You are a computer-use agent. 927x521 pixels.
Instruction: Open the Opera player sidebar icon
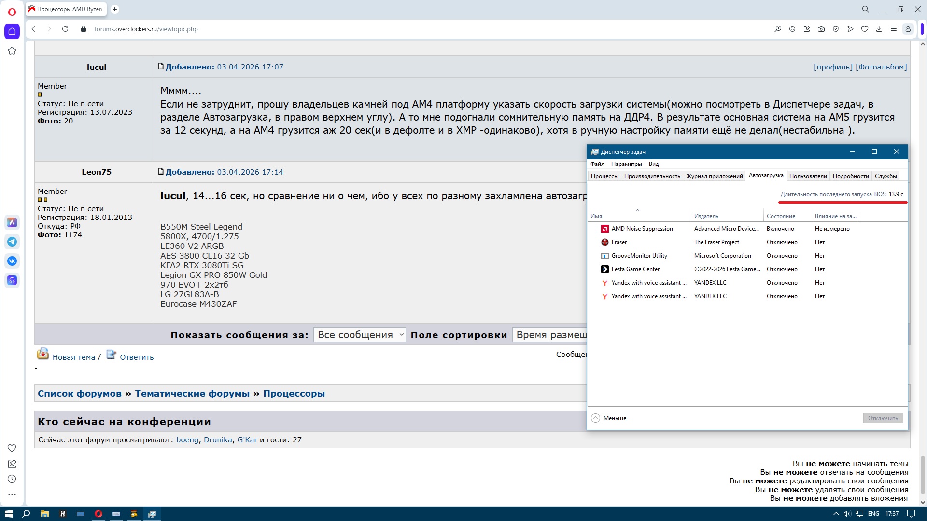[x=12, y=280]
